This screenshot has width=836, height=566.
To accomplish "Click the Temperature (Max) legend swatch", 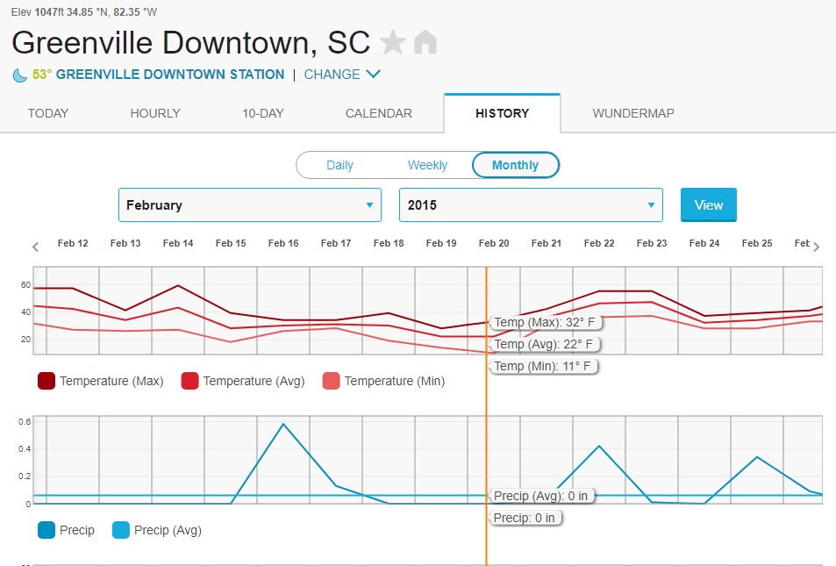I will coord(46,381).
